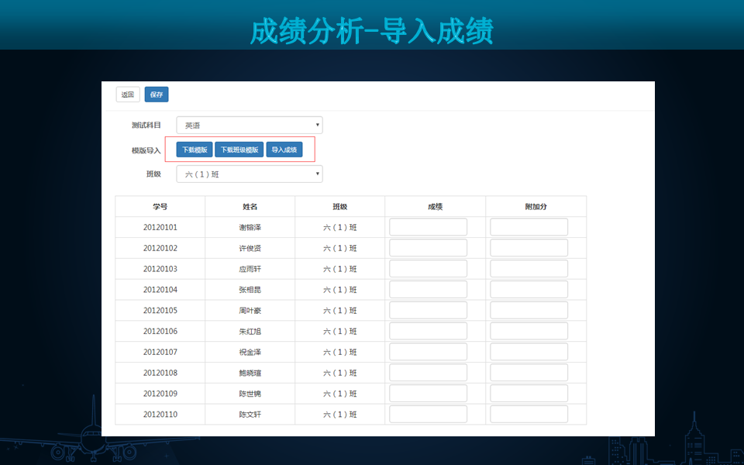
Task: Click the blue 保存 button
Action: [157, 95]
